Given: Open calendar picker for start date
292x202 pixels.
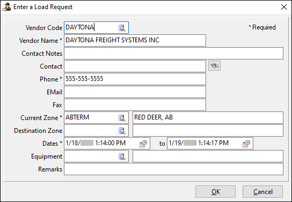Looking at the screenshot, I should 143,144.
